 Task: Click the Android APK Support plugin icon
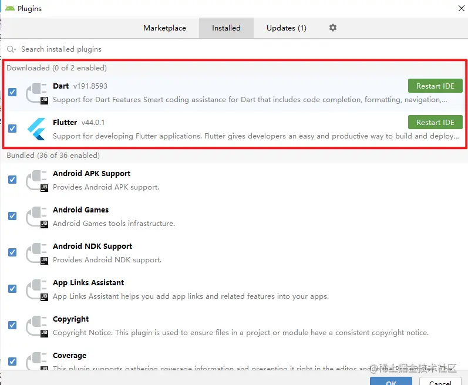coord(37,180)
